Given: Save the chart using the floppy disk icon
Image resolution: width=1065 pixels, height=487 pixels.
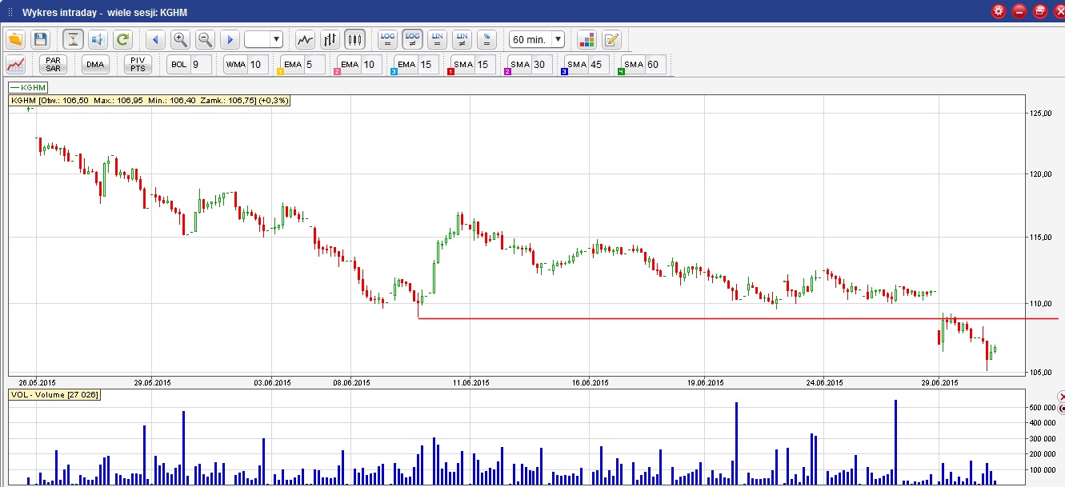Looking at the screenshot, I should click(x=41, y=39).
